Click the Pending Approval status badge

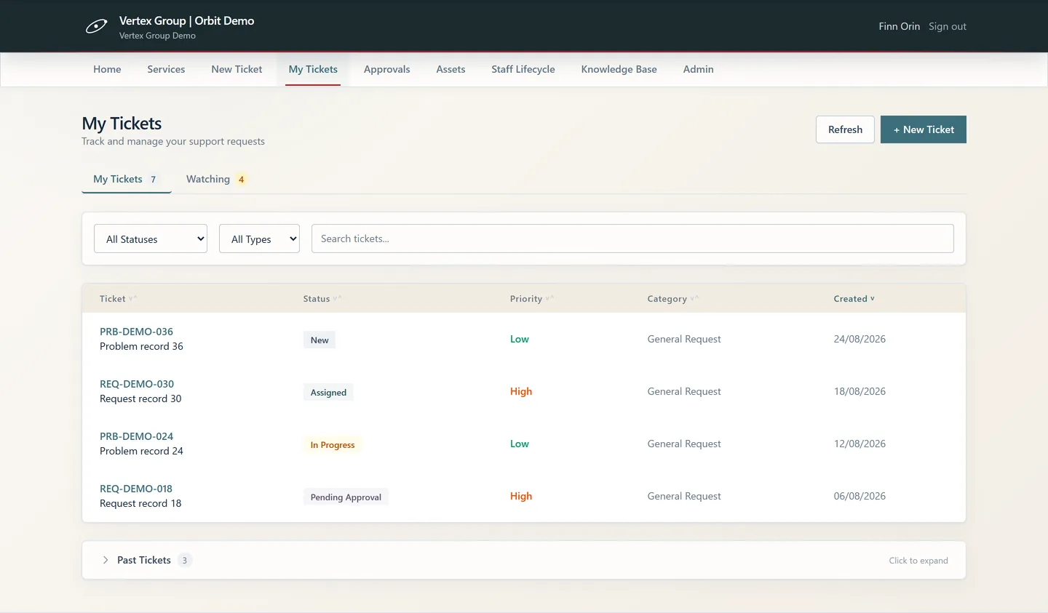(x=346, y=497)
